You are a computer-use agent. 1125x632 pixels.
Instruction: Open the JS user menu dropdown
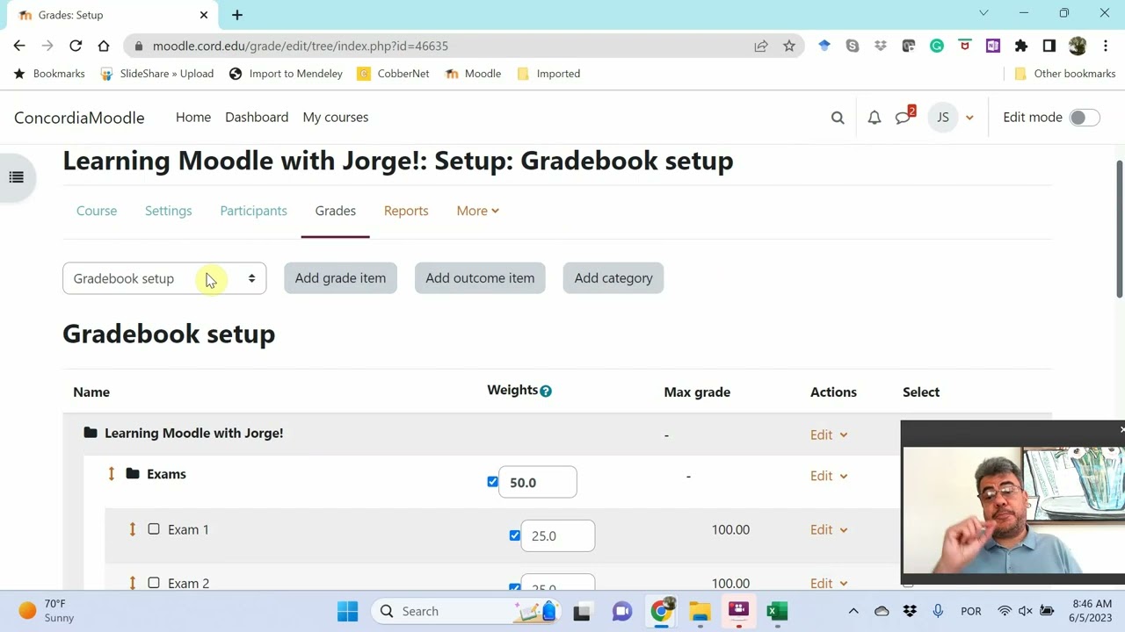coord(951,118)
